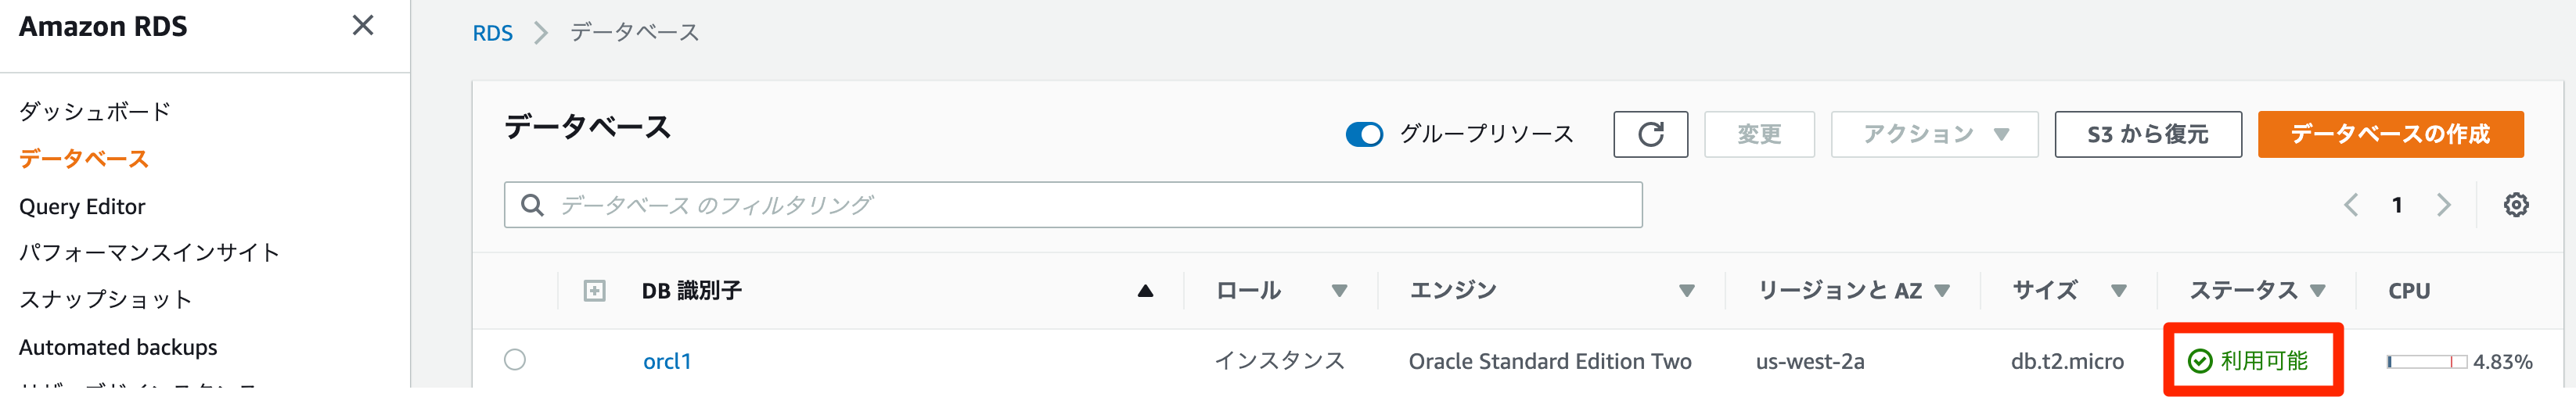Select the orcl1 database radio button
This screenshot has height=397, width=2576.
(515, 360)
